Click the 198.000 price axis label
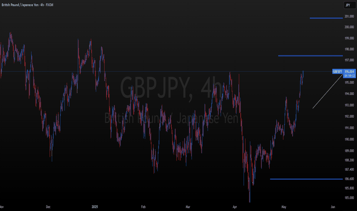The image size is (357, 211). click(x=349, y=49)
